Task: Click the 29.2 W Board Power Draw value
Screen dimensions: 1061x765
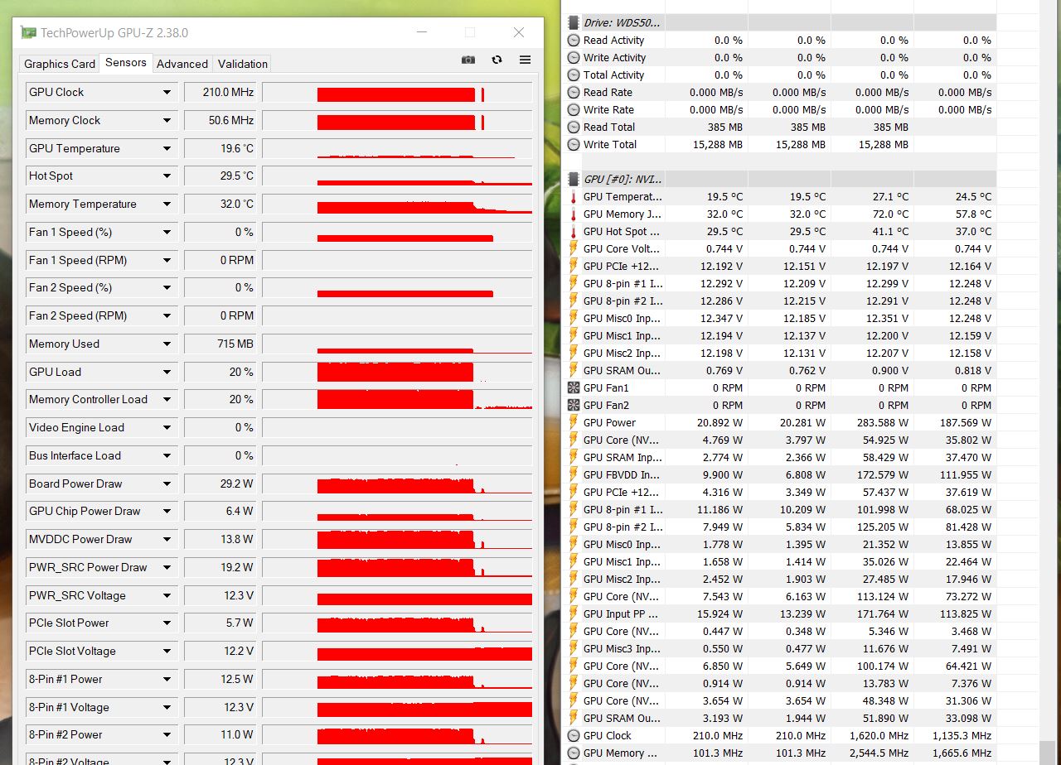Action: pos(221,484)
